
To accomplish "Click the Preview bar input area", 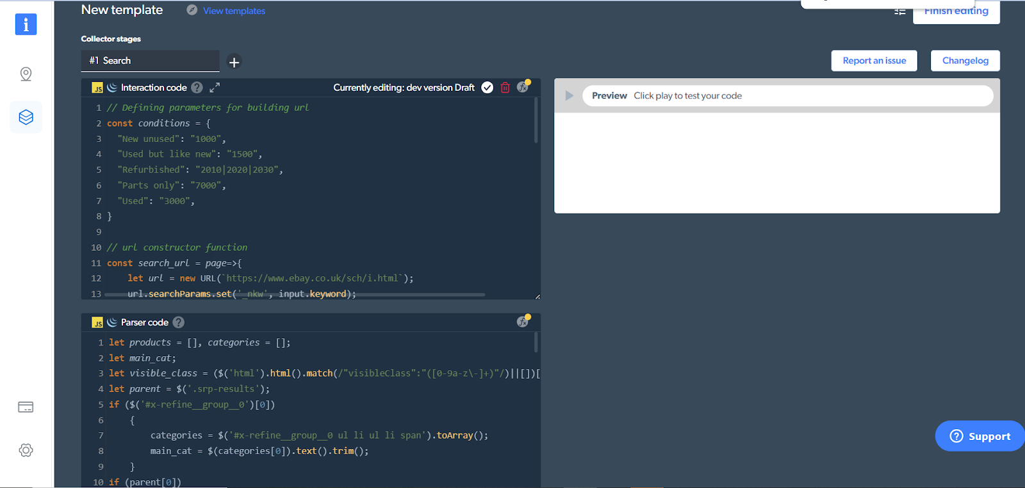I will point(788,96).
